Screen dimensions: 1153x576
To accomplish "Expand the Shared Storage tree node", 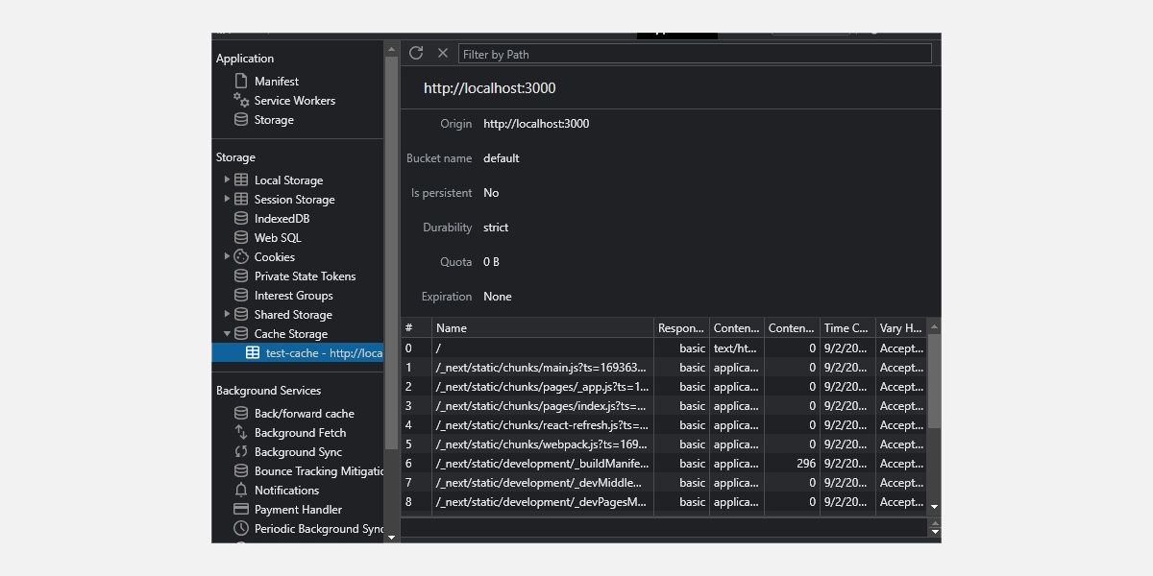I will pos(227,315).
